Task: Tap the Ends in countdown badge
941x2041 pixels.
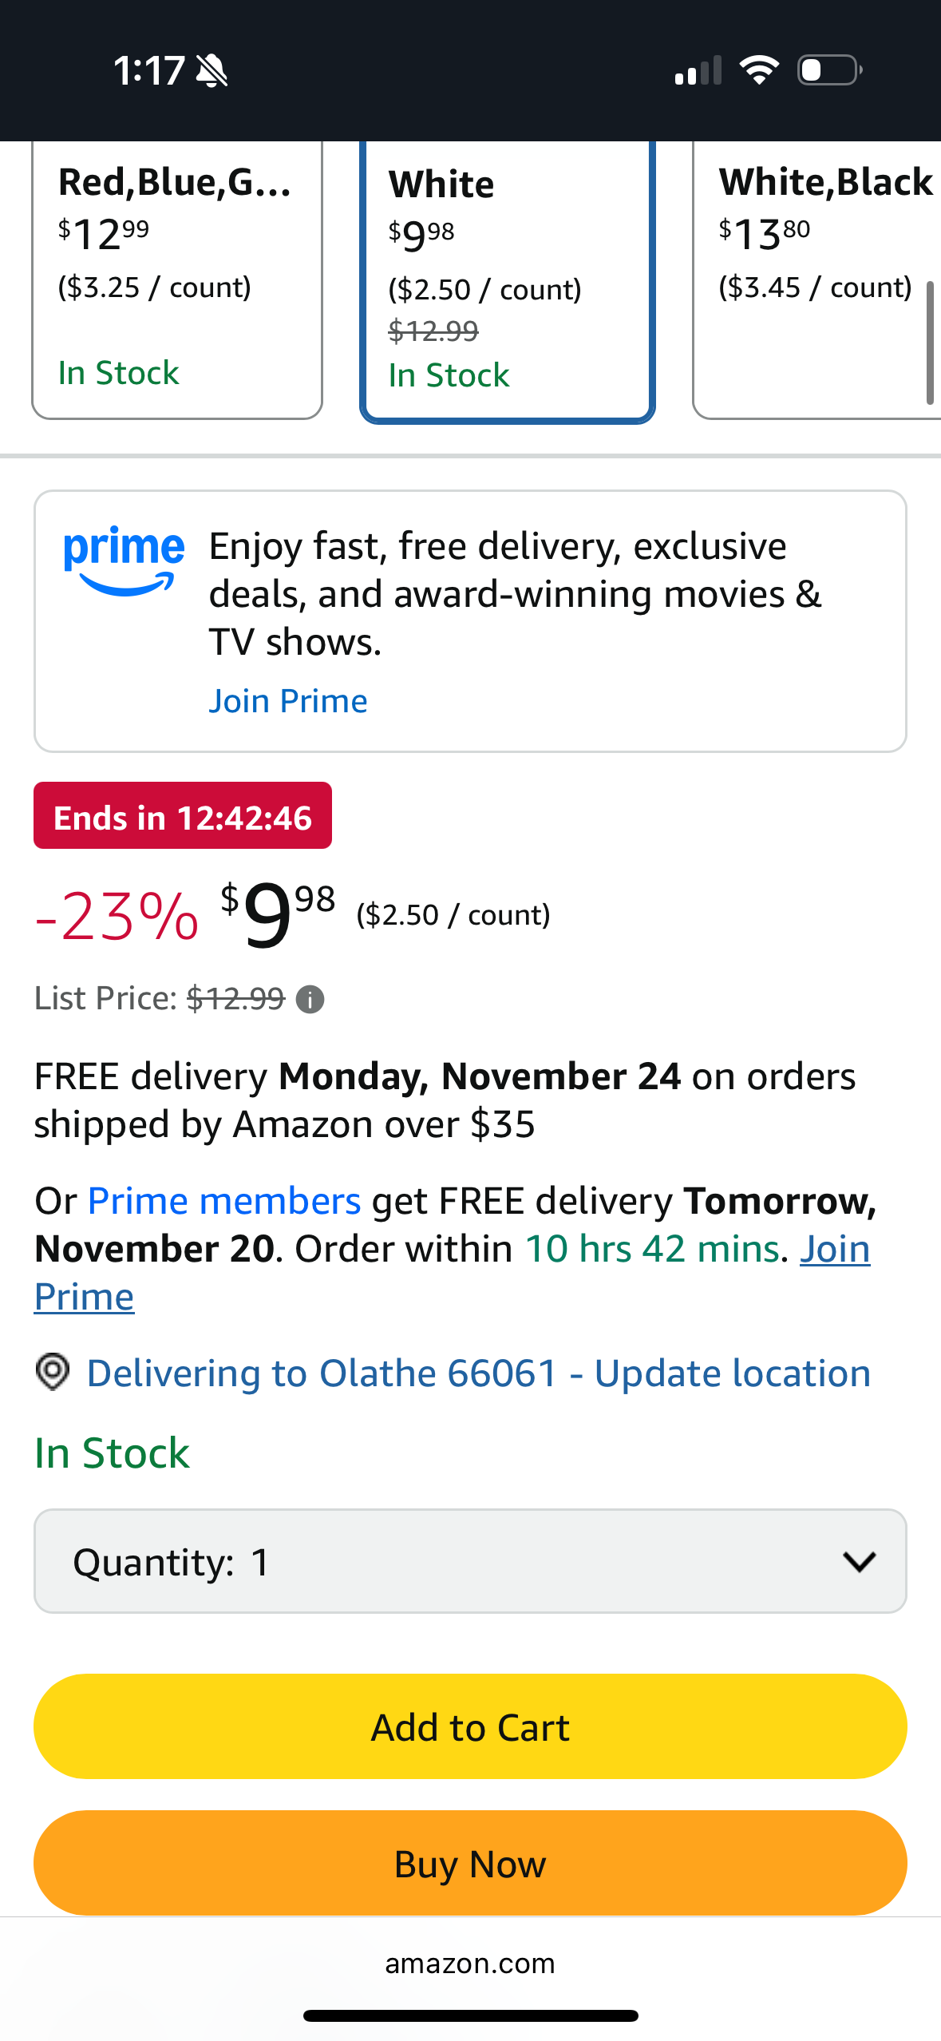Action: (183, 816)
